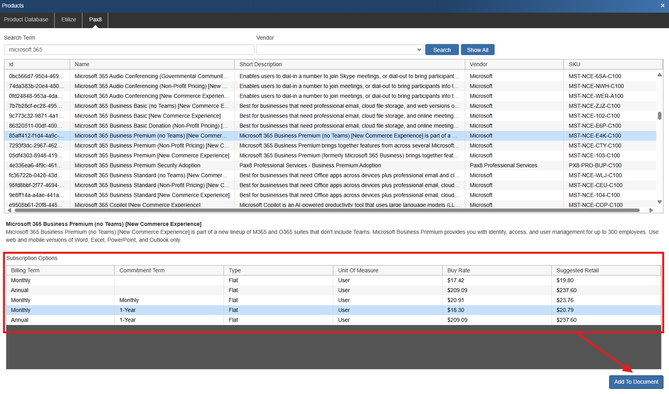The height and width of the screenshot is (394, 669).
Task: Click the Show All button
Action: point(477,50)
